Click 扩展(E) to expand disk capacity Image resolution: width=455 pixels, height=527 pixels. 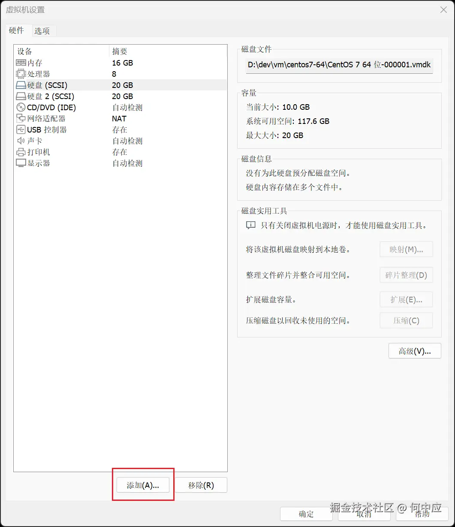406,299
